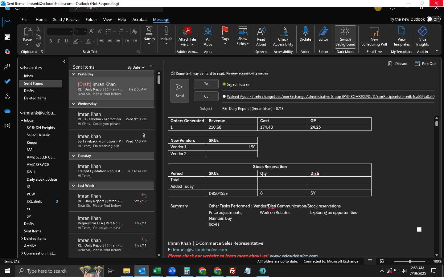
Task: Start Read Aloud
Action: [261, 36]
